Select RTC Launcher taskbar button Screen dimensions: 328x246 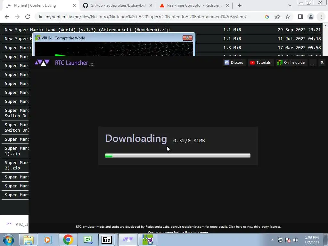(127, 240)
